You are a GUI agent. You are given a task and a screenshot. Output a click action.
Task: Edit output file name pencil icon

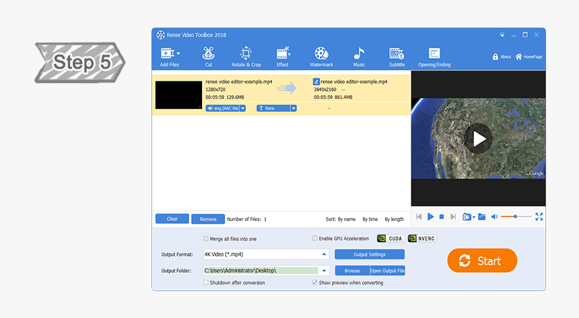316,82
